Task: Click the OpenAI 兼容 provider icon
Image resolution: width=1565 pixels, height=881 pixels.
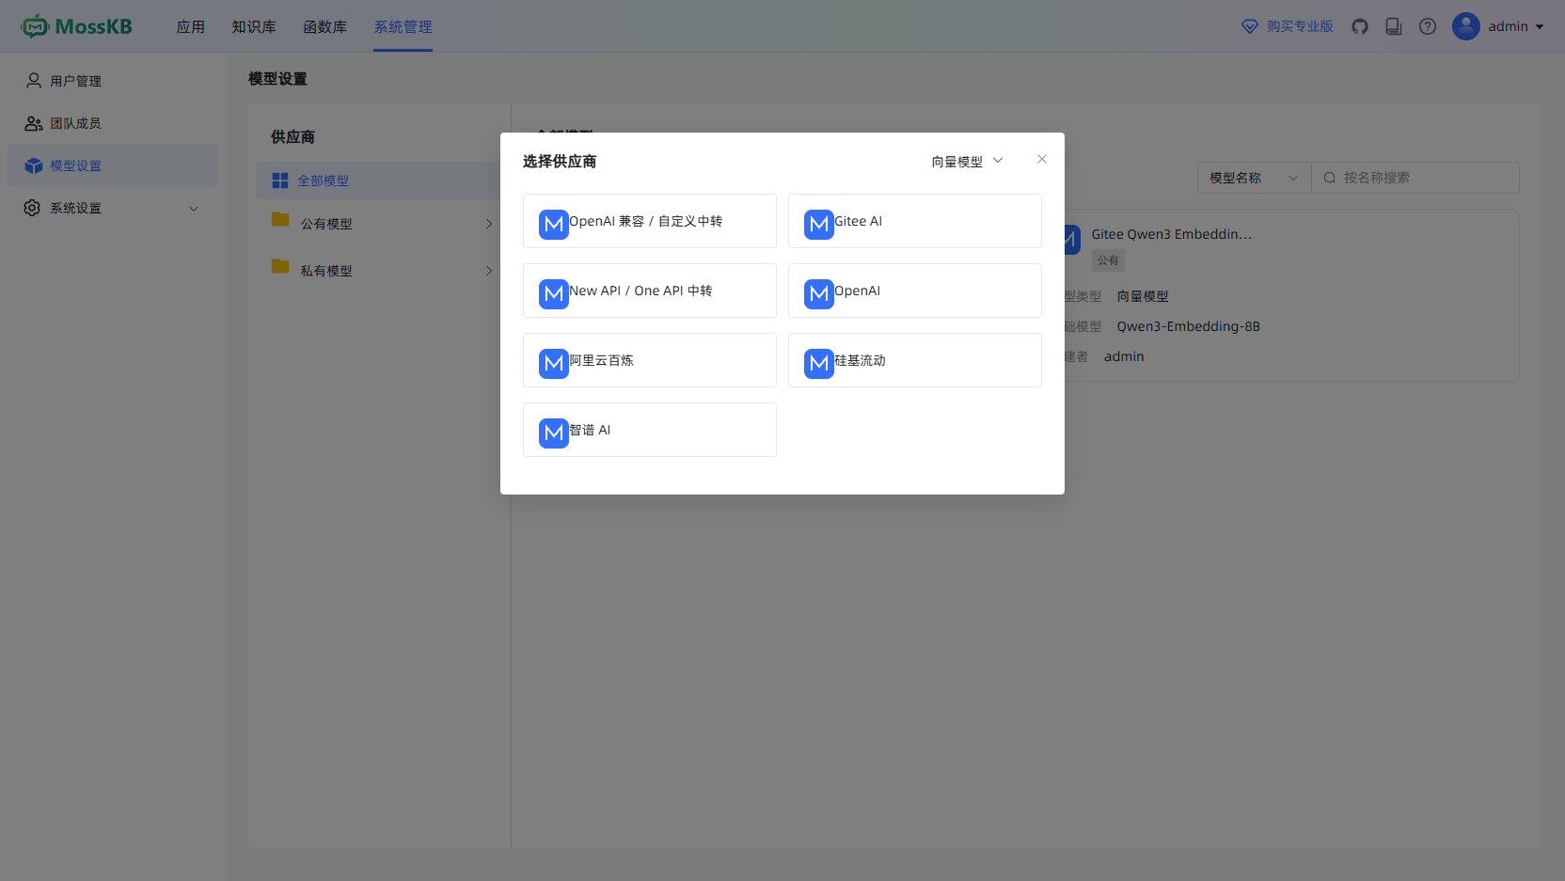Action: click(x=554, y=225)
